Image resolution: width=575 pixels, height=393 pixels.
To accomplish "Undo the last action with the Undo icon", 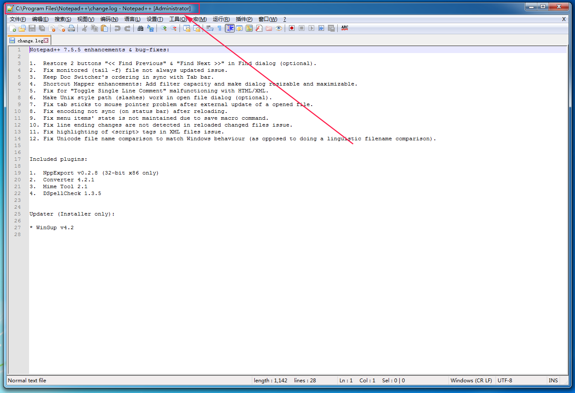I will pyautogui.click(x=117, y=28).
